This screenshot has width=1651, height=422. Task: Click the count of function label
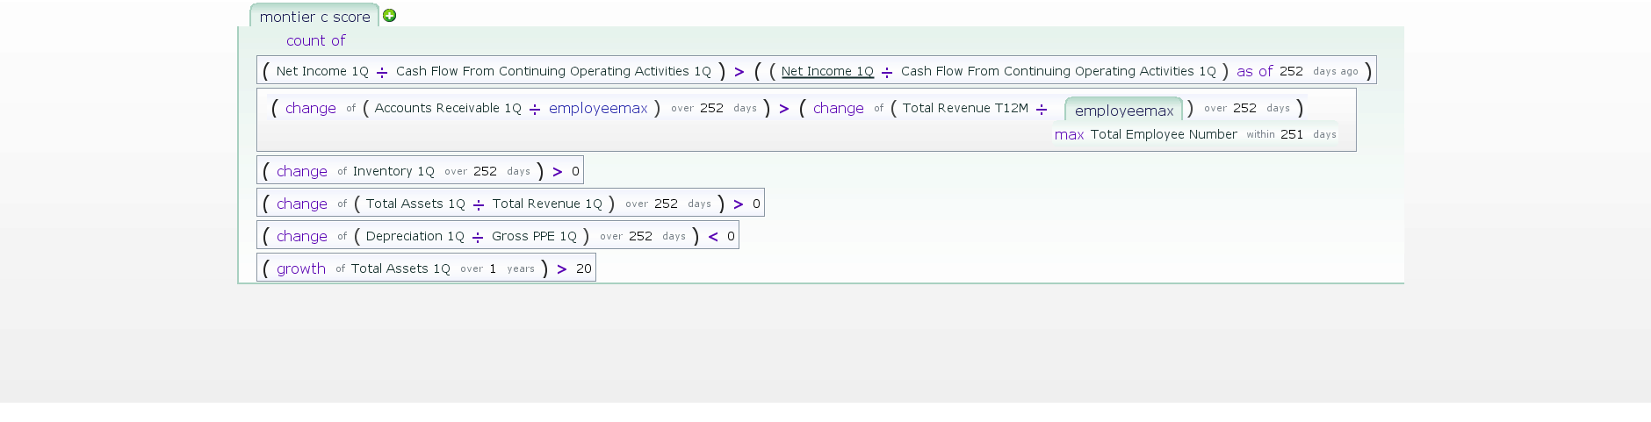point(315,40)
